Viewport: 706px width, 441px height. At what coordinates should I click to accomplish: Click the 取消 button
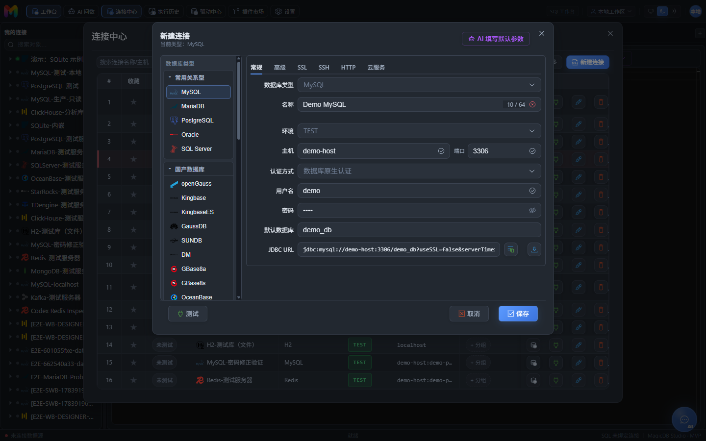469,314
